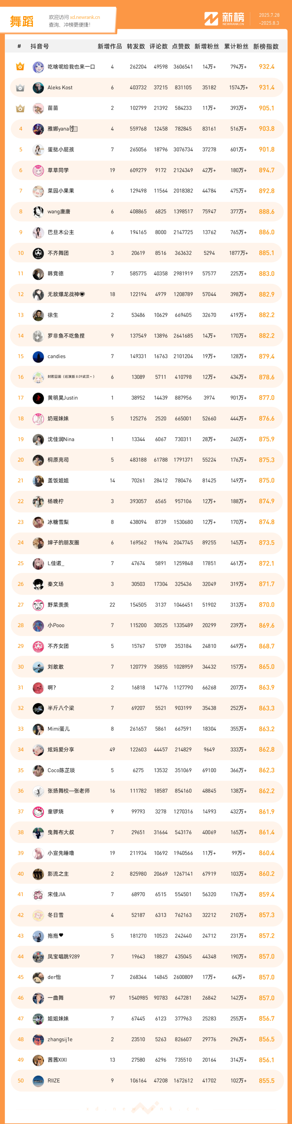Click the 舞蹈 category title
The height and width of the screenshot is (1124, 292).
[22, 21]
